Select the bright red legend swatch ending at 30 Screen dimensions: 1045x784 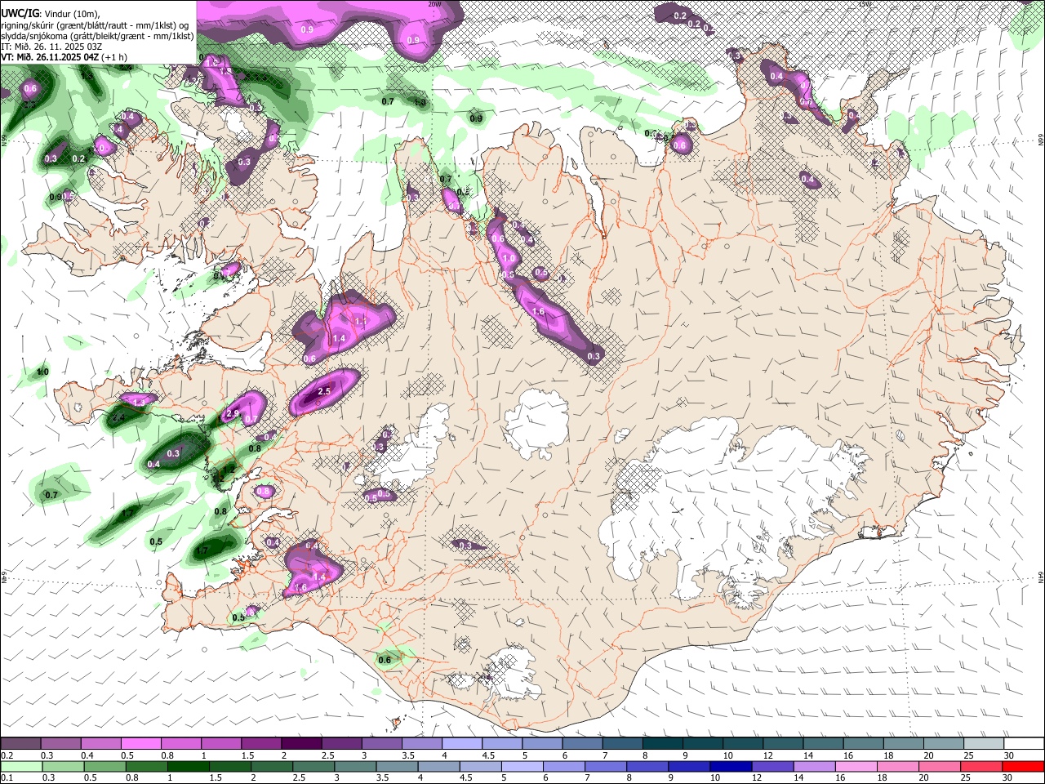pyautogui.click(x=1024, y=766)
